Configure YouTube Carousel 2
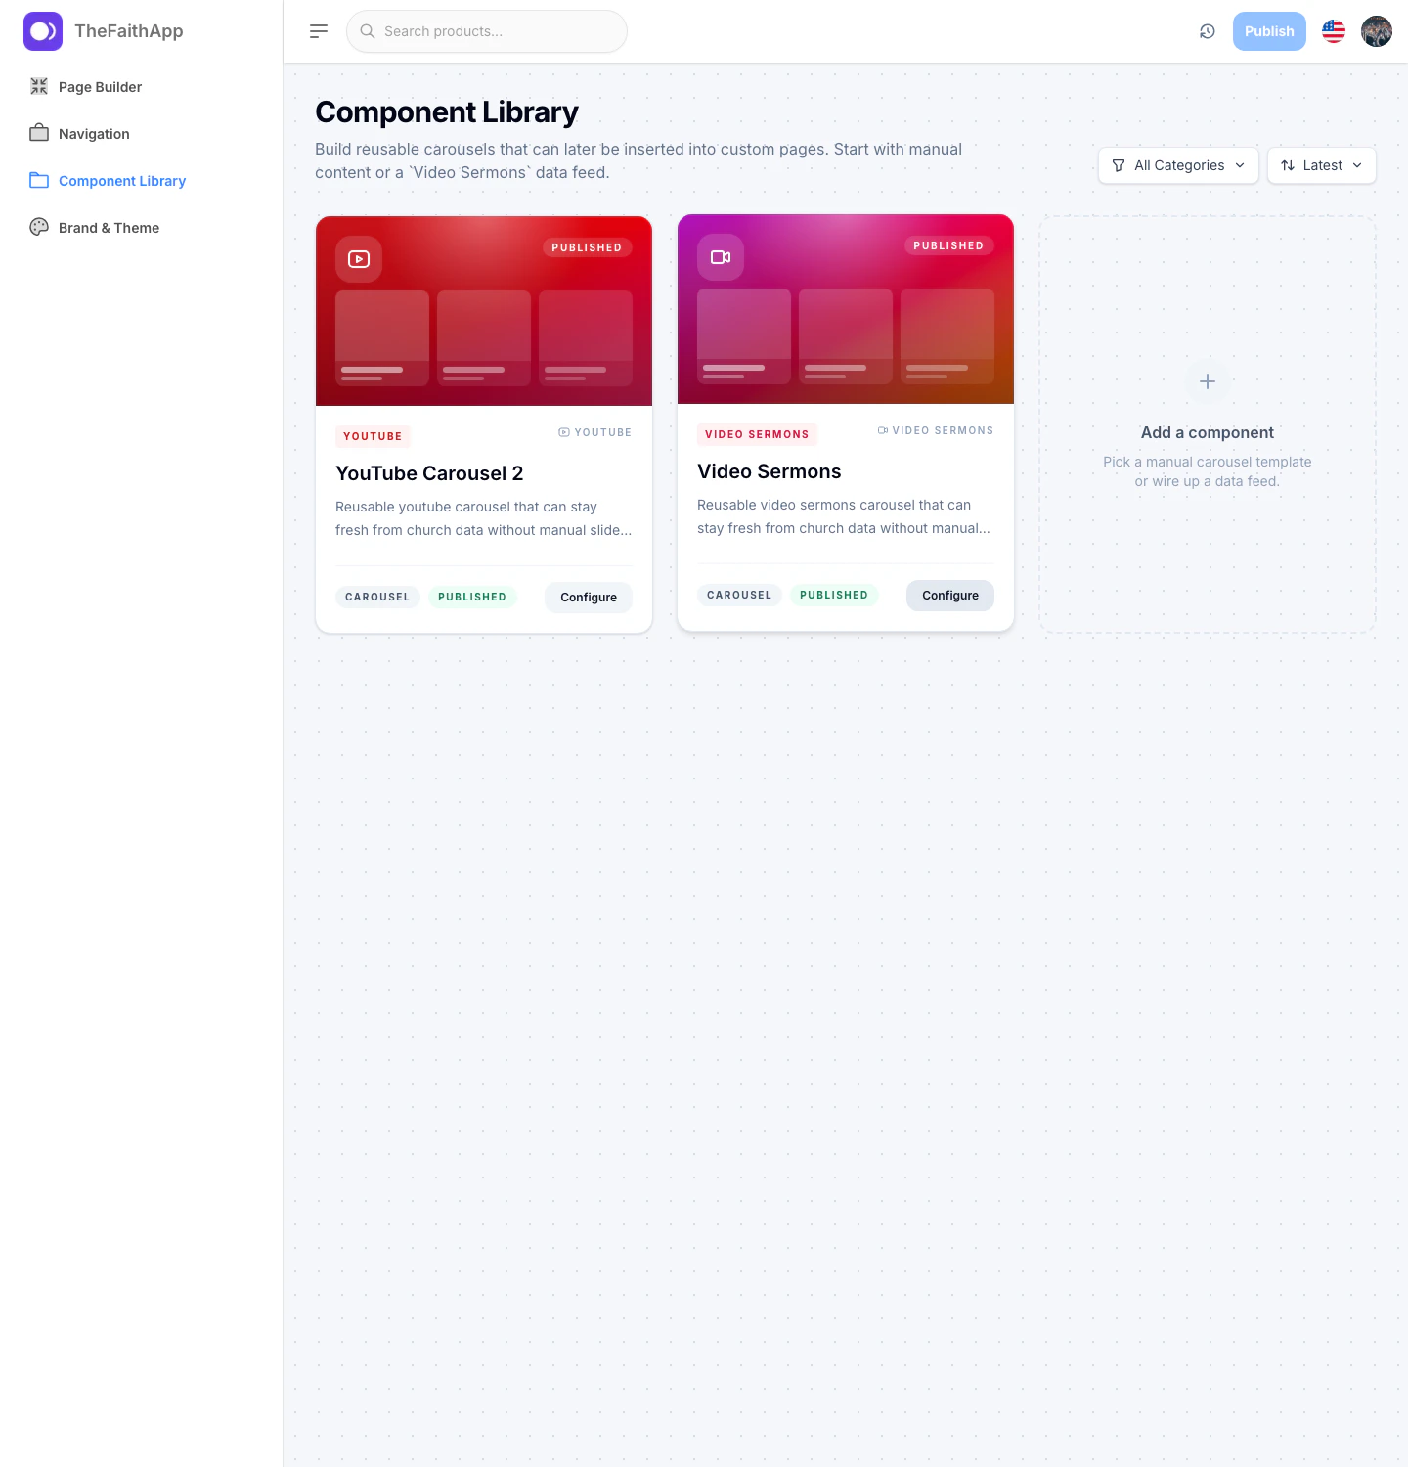Screen dimensions: 1408x1467 coord(589,598)
